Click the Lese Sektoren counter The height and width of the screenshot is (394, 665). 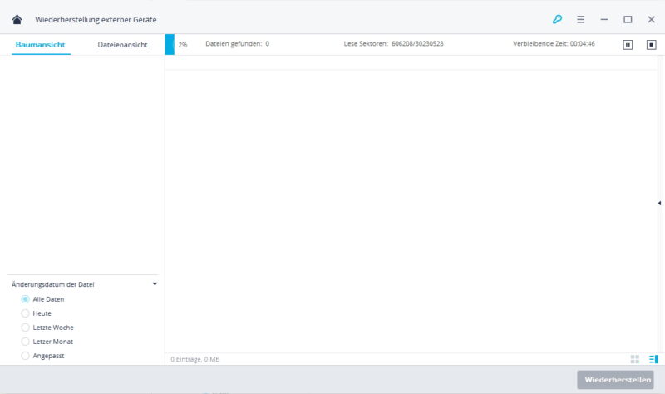coord(393,44)
